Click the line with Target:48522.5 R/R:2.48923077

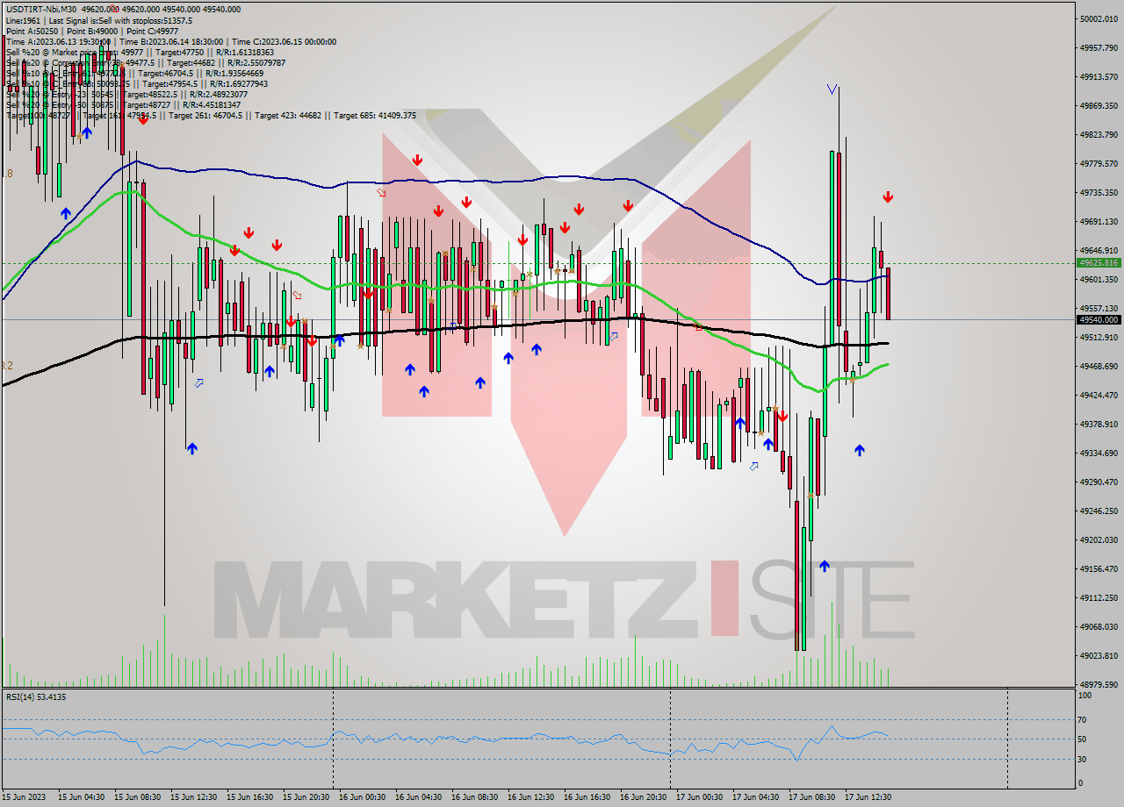point(126,95)
